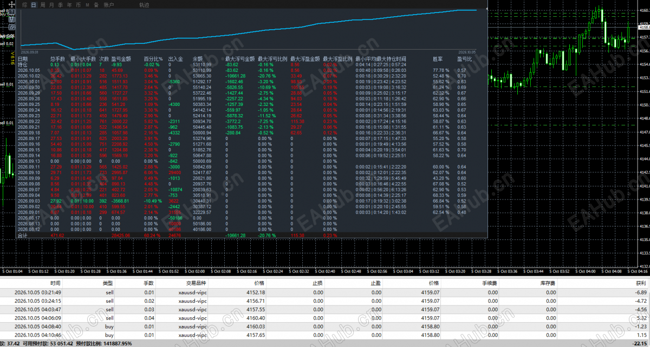Click the 合计 total row label
This screenshot has width=650, height=347.
tap(23, 236)
